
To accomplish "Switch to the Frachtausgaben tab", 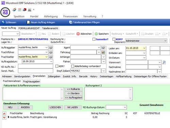I will click(x=32, y=81).
